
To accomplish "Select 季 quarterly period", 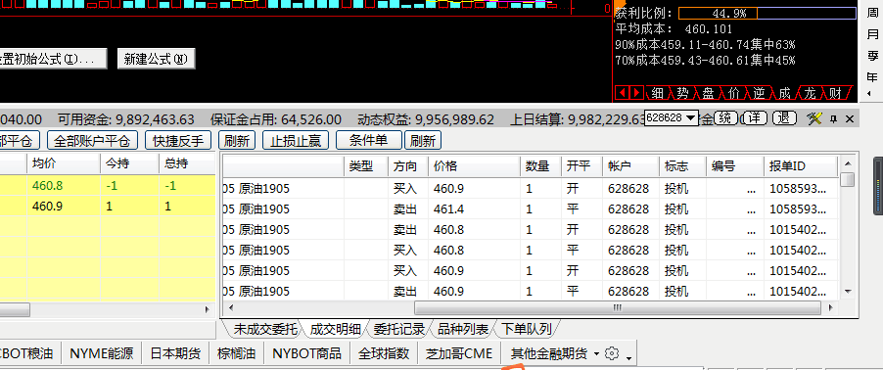I will coord(873,55).
